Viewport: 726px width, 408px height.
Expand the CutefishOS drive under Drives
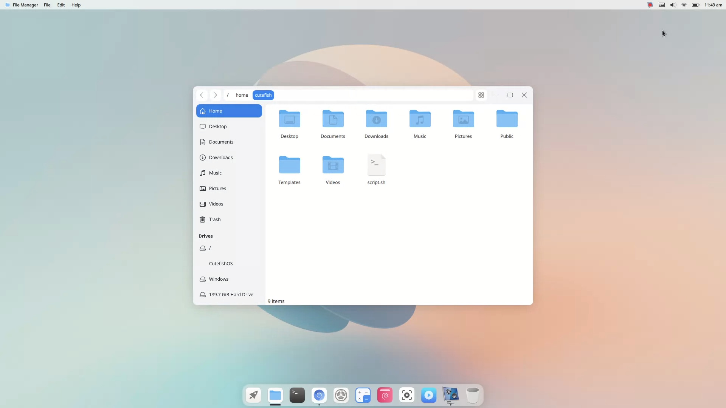point(221,263)
